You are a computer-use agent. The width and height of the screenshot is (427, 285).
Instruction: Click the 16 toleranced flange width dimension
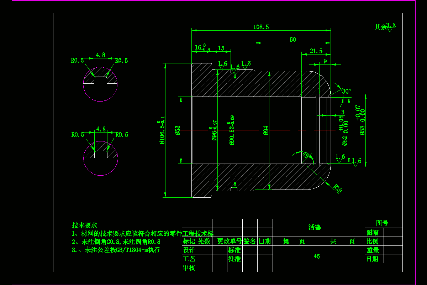click(x=202, y=47)
